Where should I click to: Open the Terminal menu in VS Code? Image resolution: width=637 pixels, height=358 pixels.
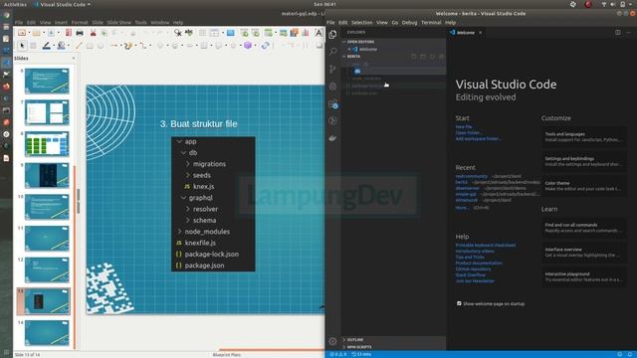point(431,23)
